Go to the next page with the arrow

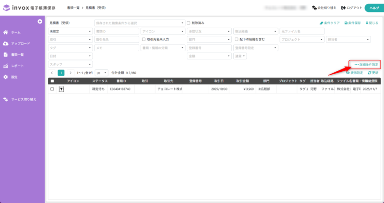click(71, 73)
